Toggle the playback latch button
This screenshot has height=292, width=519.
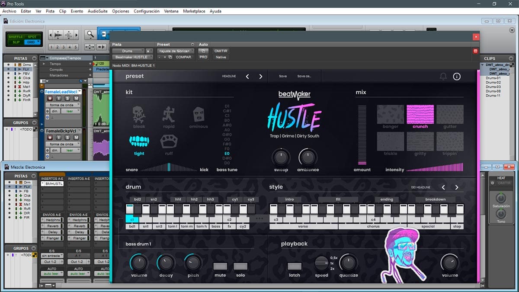click(295, 266)
